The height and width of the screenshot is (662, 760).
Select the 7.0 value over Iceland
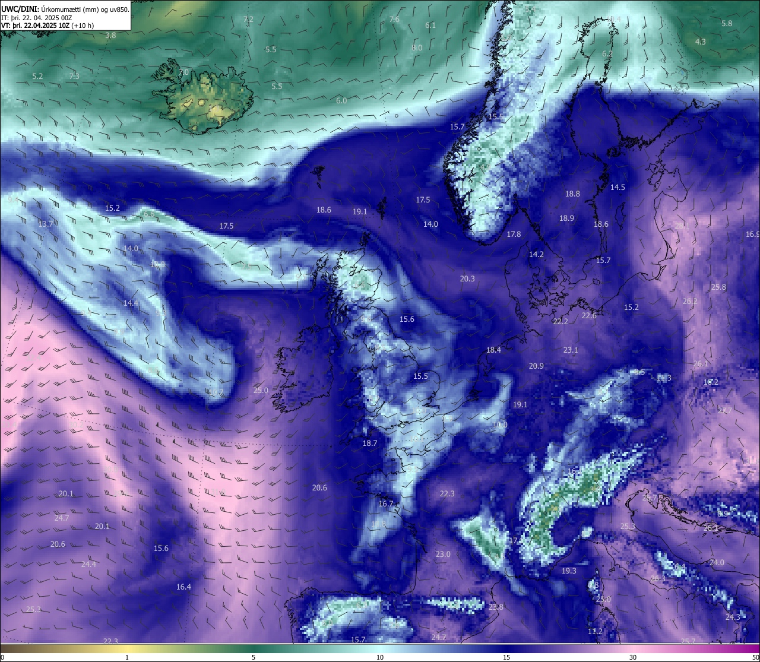[x=183, y=72]
